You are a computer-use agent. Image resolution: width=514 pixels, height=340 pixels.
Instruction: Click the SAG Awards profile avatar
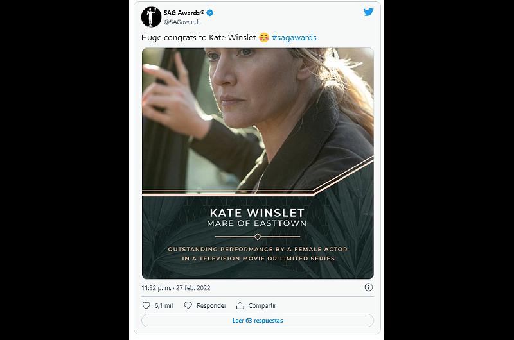[x=151, y=17]
